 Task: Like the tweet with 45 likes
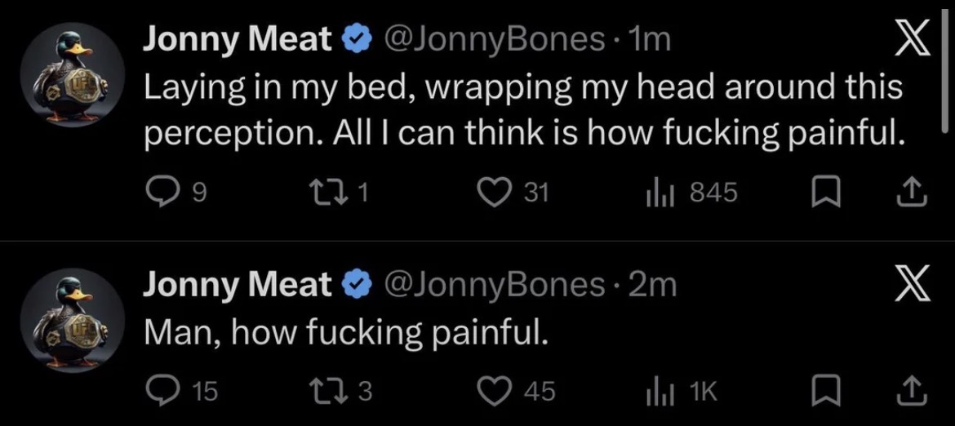(495, 392)
